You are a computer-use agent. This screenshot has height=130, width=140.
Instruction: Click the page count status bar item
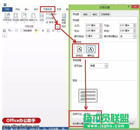(18, 128)
